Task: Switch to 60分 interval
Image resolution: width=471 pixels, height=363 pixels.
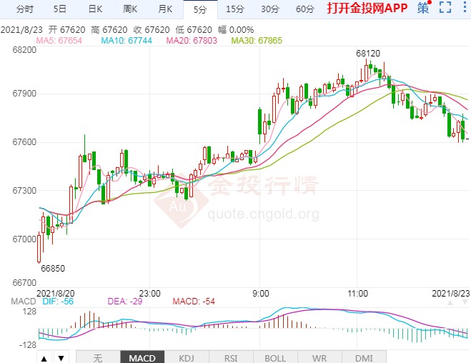Action: 305,9
